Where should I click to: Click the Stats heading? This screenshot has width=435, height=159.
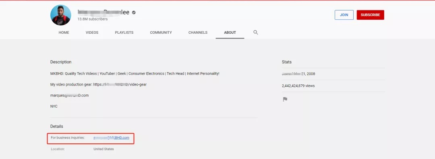[287, 62]
